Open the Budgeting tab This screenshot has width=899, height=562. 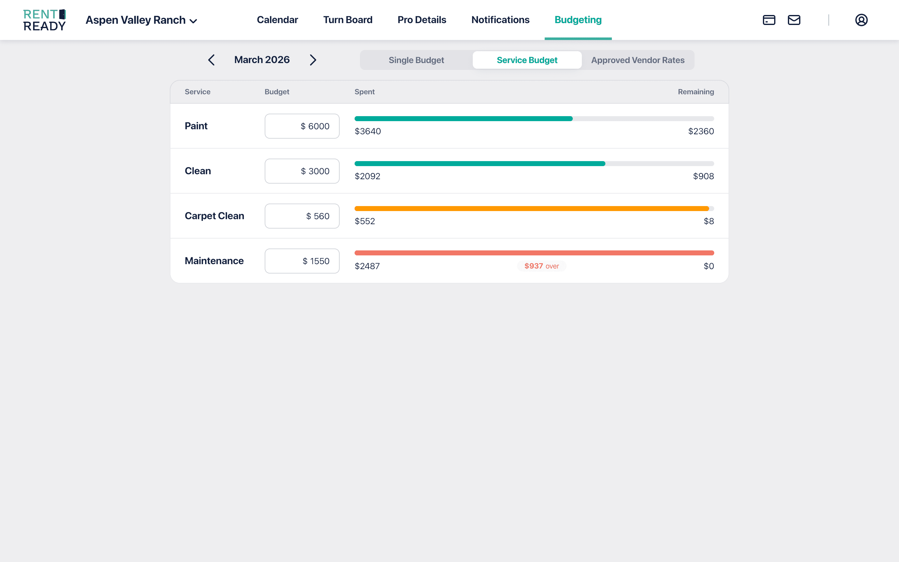point(578,20)
